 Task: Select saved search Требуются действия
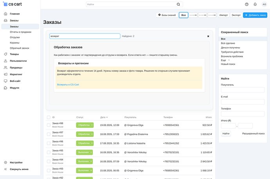(232, 52)
